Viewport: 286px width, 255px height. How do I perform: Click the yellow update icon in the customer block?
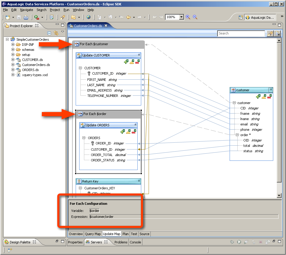coord(264,97)
